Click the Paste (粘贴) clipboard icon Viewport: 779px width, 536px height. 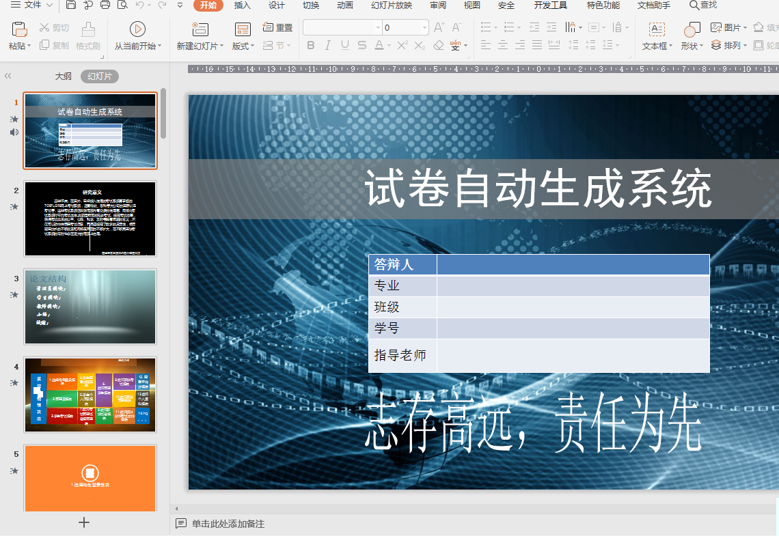[x=19, y=30]
